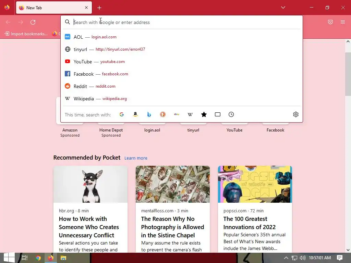Open search settings gear icon
This screenshot has width=351, height=263.
click(296, 114)
